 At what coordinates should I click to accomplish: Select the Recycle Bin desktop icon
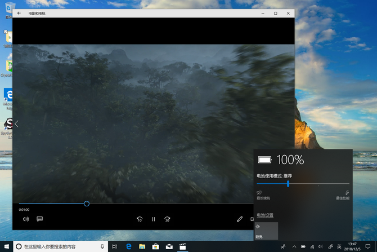(x=8, y=10)
